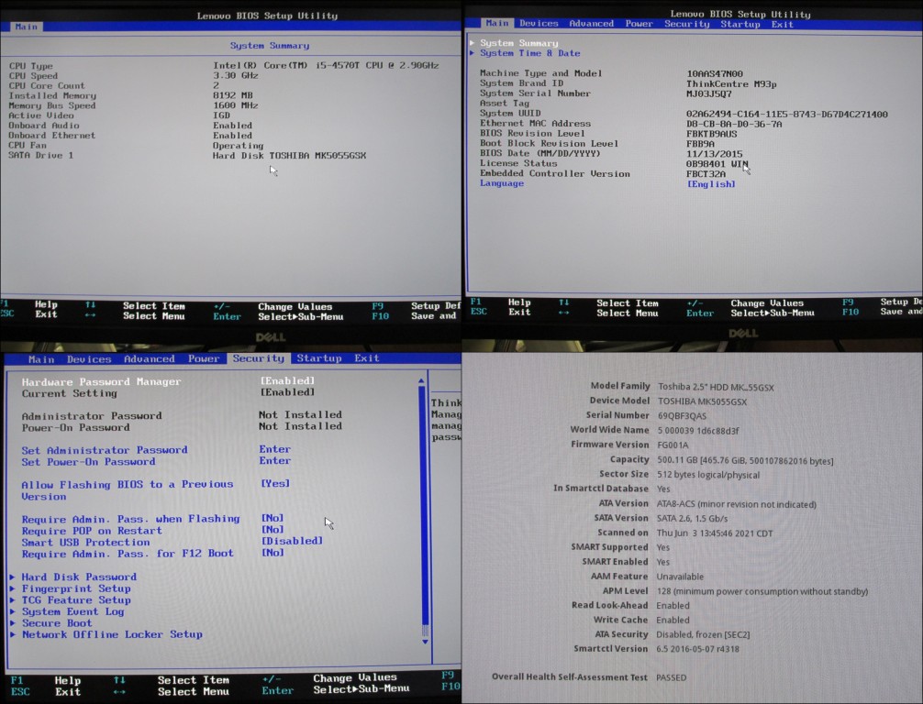Screen dimensions: 923x704
Task: Click BIOS Revision Level value FBKTB9AUS
Action: [x=712, y=134]
